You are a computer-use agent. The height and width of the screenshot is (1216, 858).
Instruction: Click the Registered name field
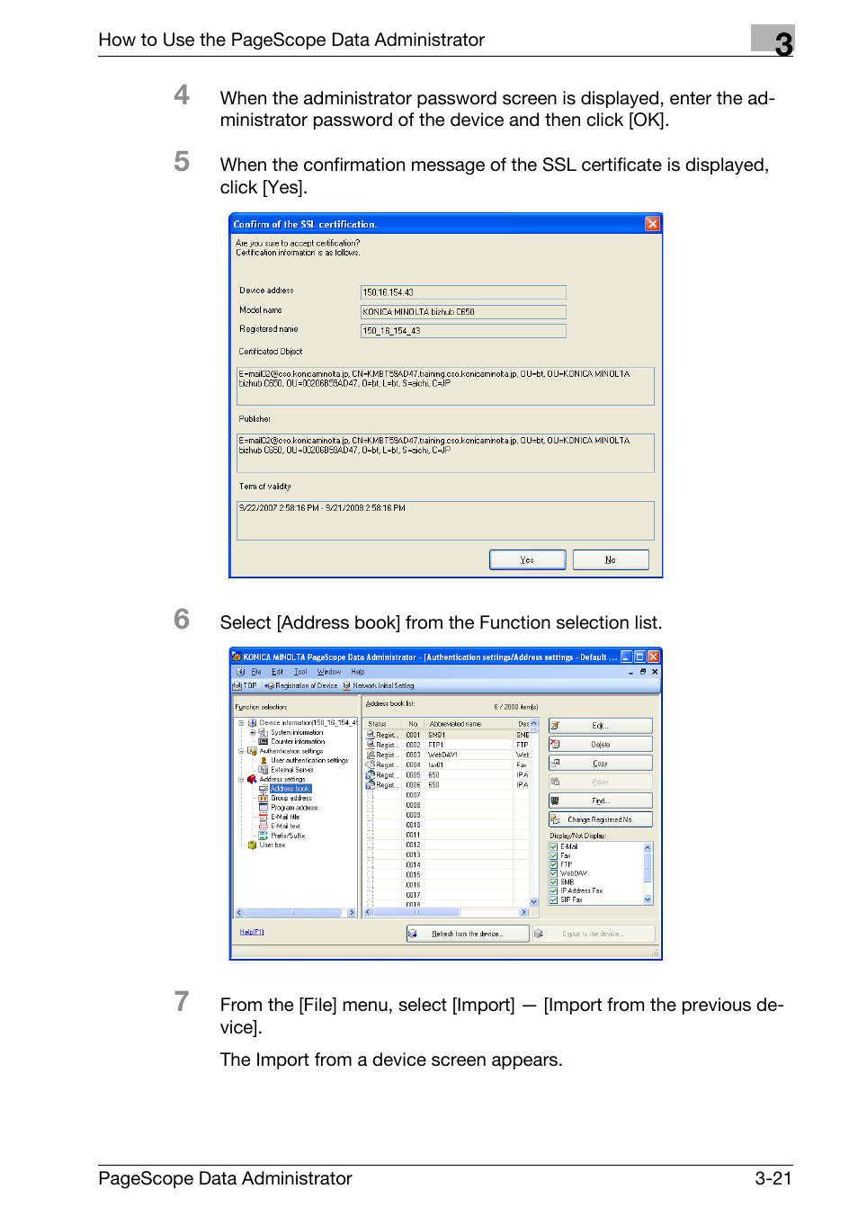pyautogui.click(x=463, y=331)
